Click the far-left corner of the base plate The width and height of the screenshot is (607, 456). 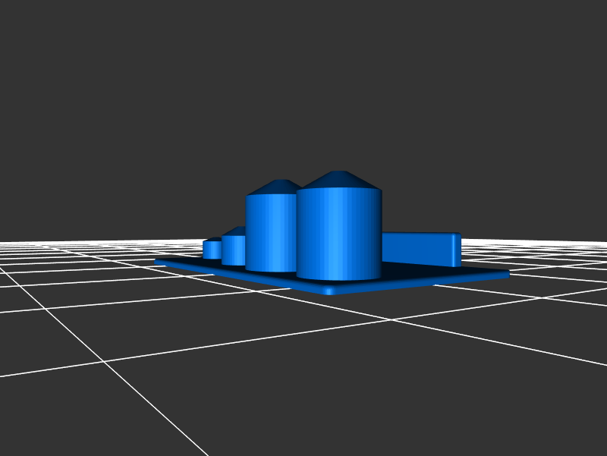click(159, 261)
